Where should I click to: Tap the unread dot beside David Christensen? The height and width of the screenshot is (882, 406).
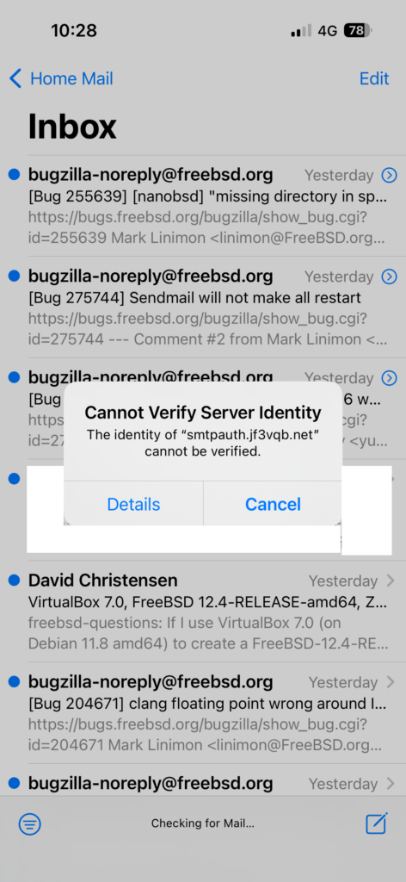pyautogui.click(x=15, y=580)
